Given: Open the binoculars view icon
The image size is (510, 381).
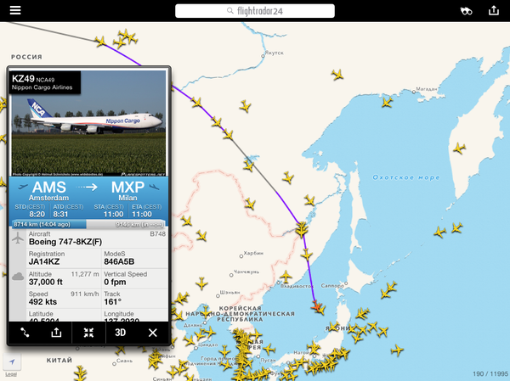Looking at the screenshot, I should pyautogui.click(x=466, y=11).
